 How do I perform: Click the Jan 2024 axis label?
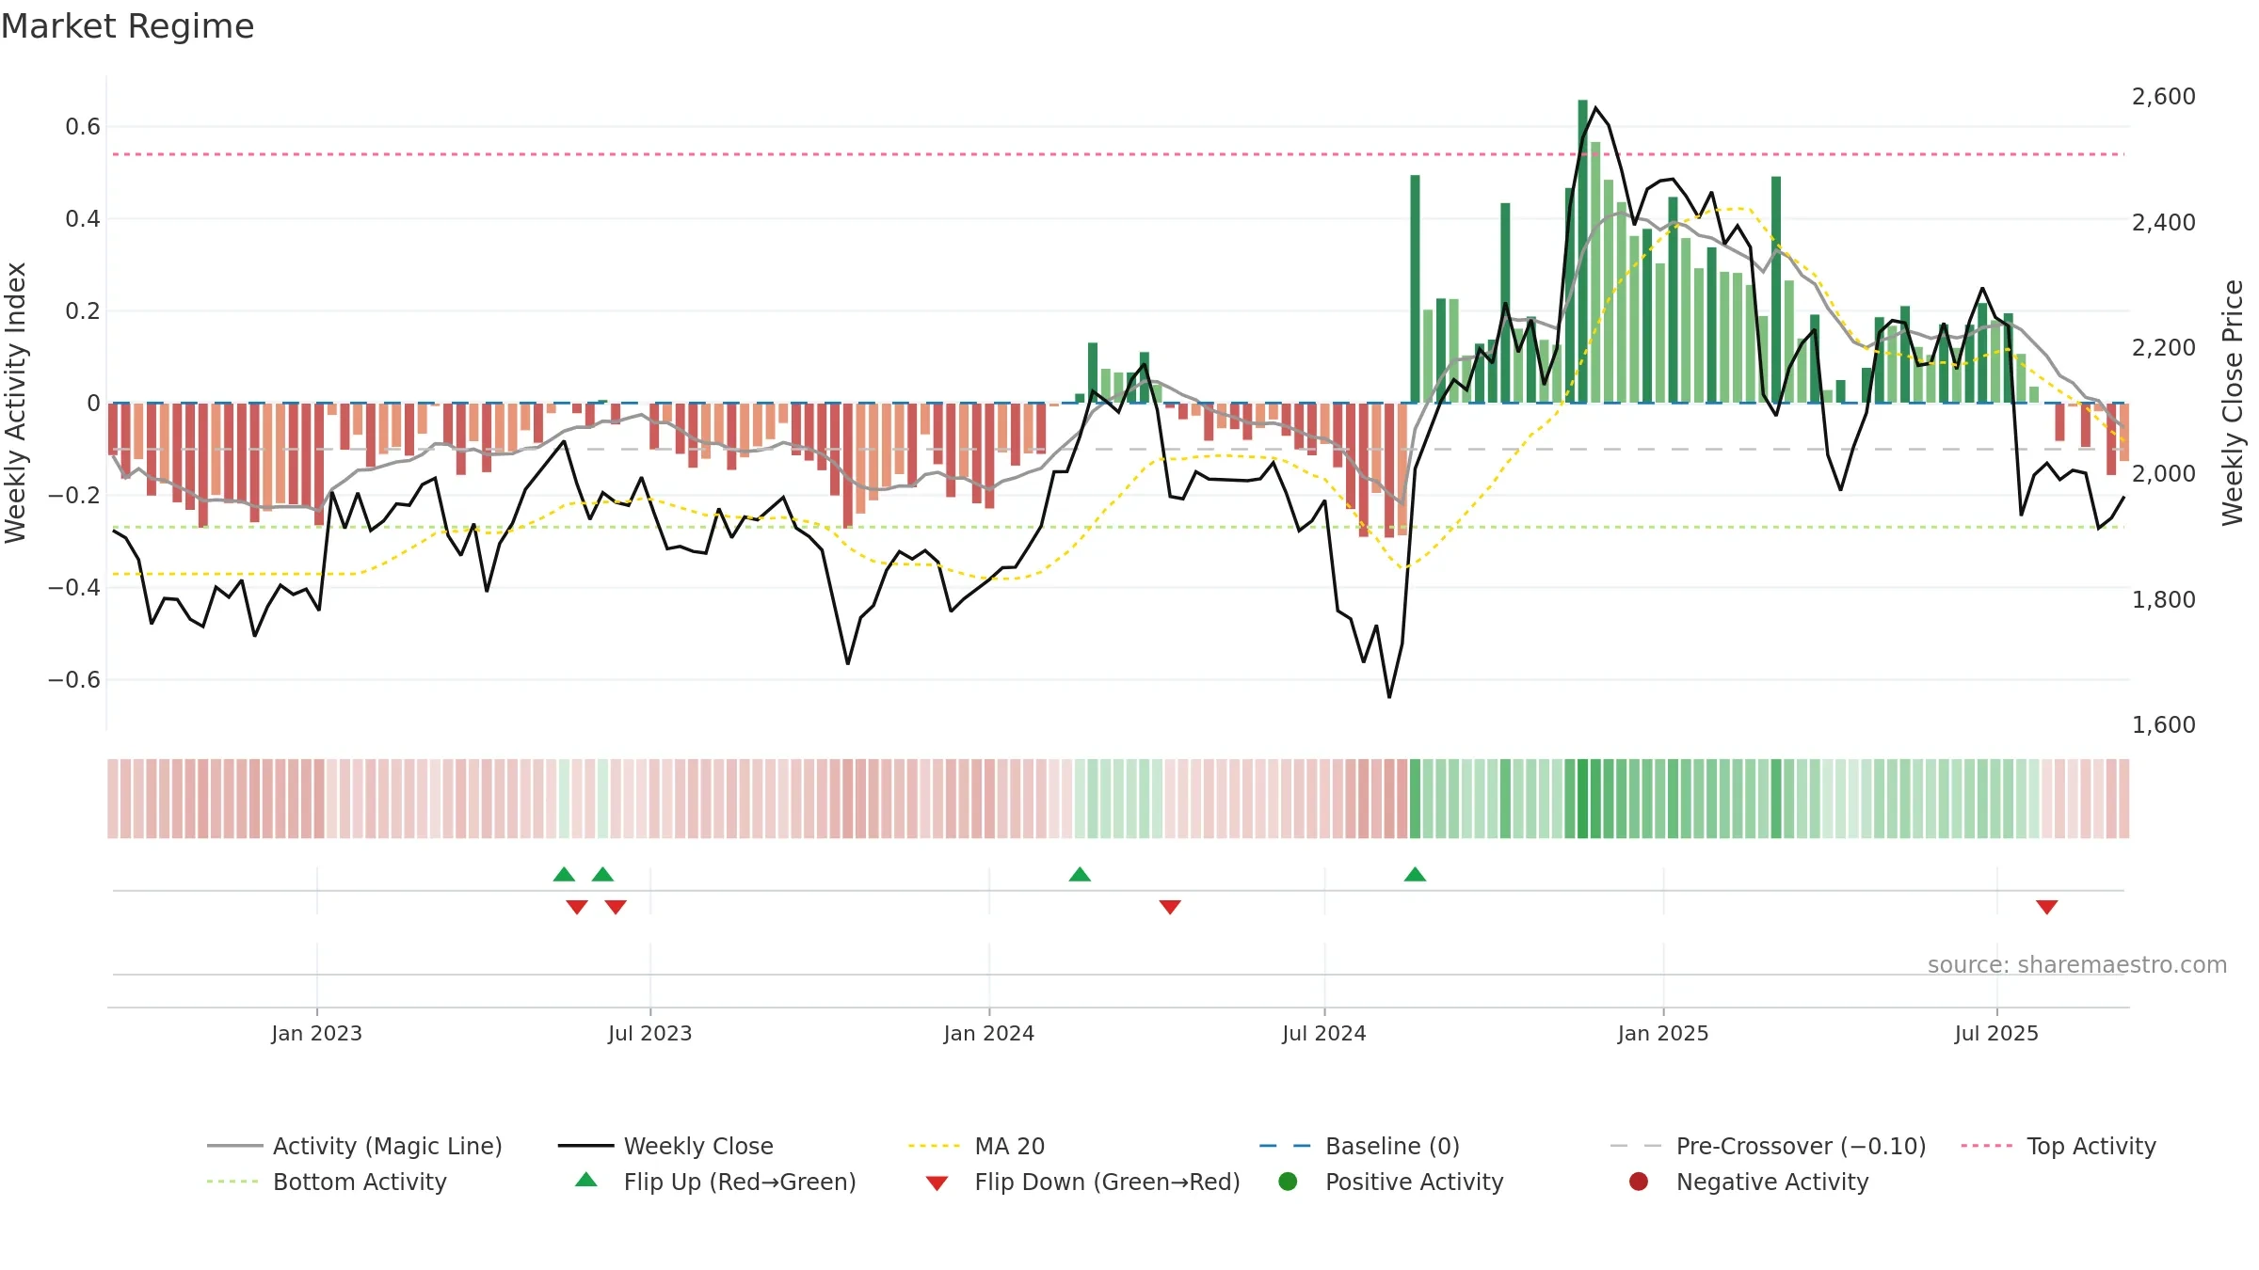coord(988,1033)
